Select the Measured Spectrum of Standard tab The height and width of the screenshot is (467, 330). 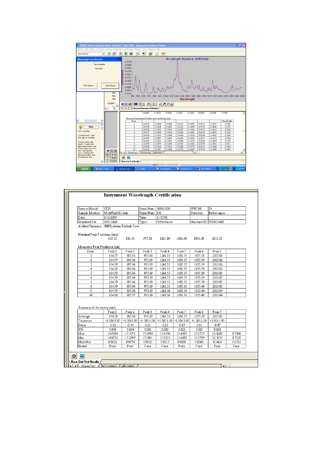[145, 108]
